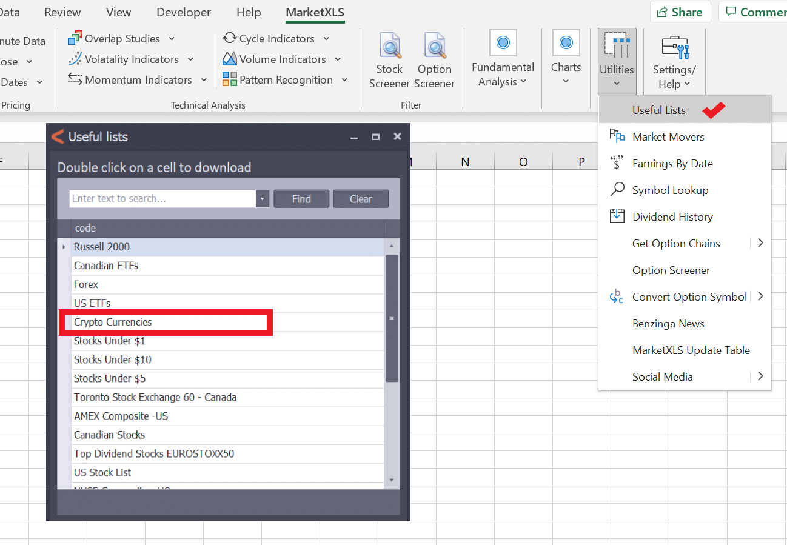Click the scroll down arrow in list

coord(392,480)
